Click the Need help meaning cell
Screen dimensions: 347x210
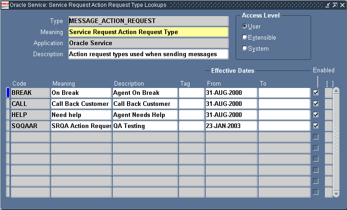click(x=81, y=115)
